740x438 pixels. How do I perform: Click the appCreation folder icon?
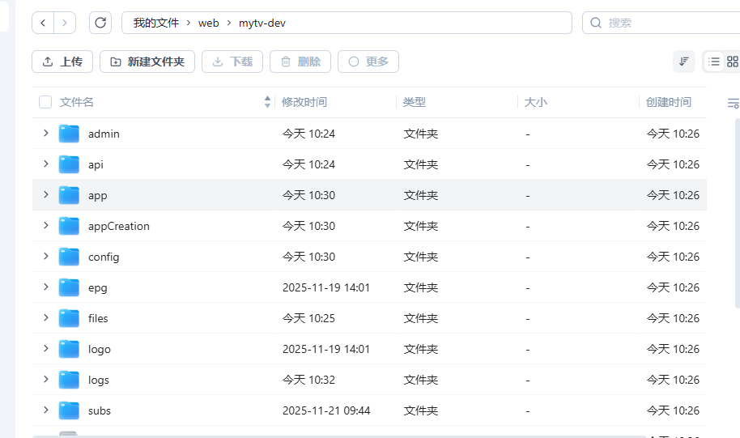[69, 226]
